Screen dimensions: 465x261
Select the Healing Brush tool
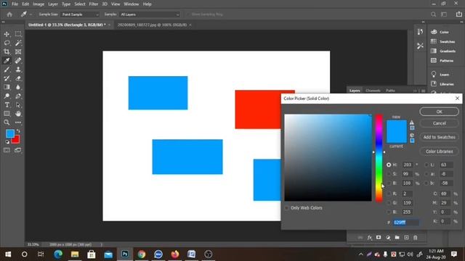click(18, 61)
